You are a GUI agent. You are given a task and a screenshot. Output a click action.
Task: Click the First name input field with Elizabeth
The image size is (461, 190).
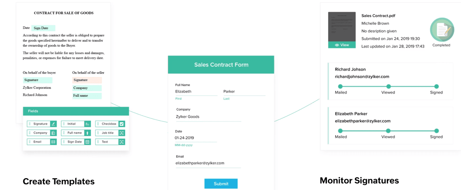click(x=196, y=92)
